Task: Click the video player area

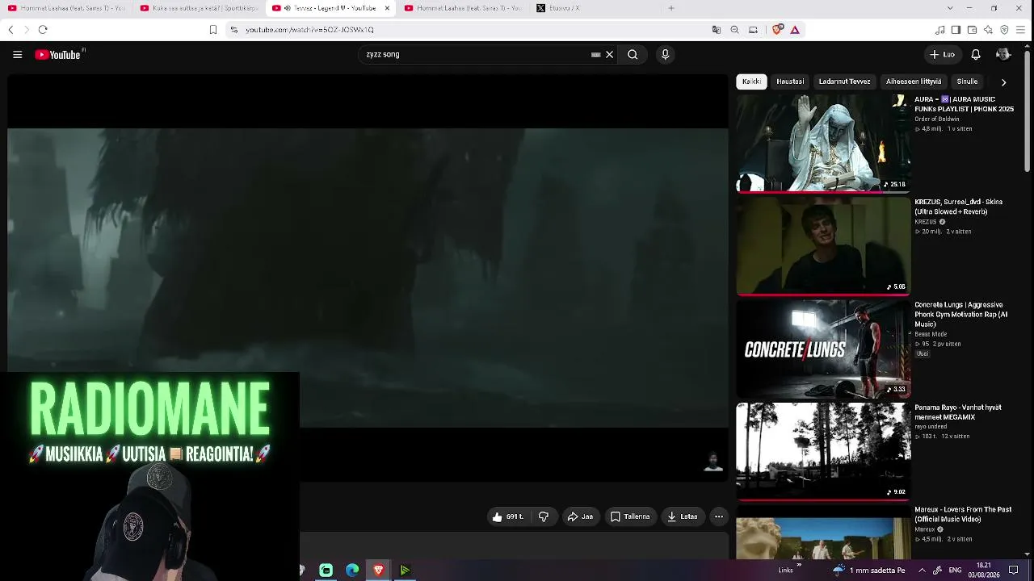Action: [x=368, y=278]
